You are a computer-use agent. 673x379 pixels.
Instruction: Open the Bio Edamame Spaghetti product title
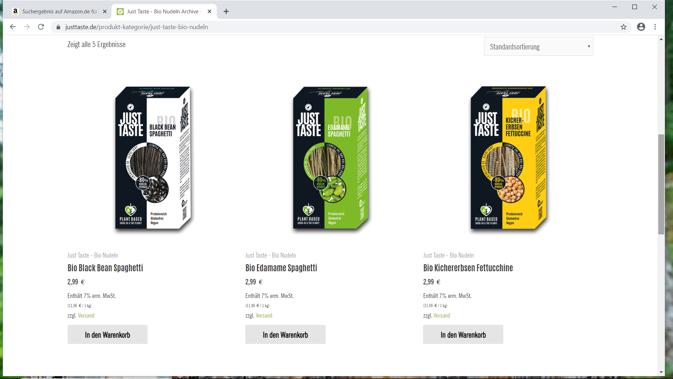pyautogui.click(x=281, y=268)
